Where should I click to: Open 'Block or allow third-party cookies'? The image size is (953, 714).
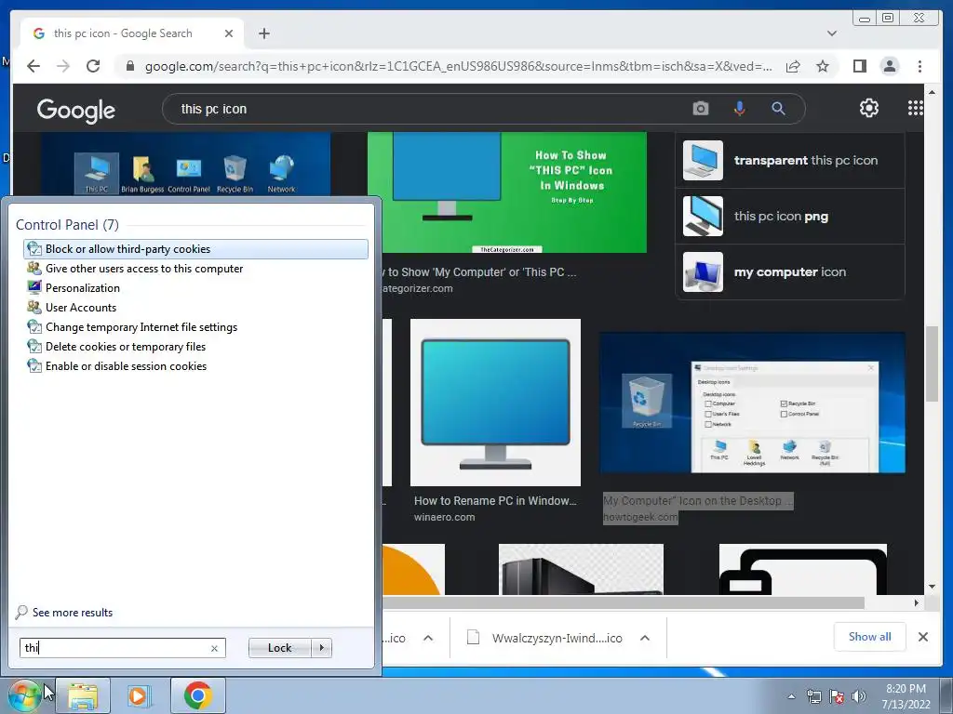195,249
